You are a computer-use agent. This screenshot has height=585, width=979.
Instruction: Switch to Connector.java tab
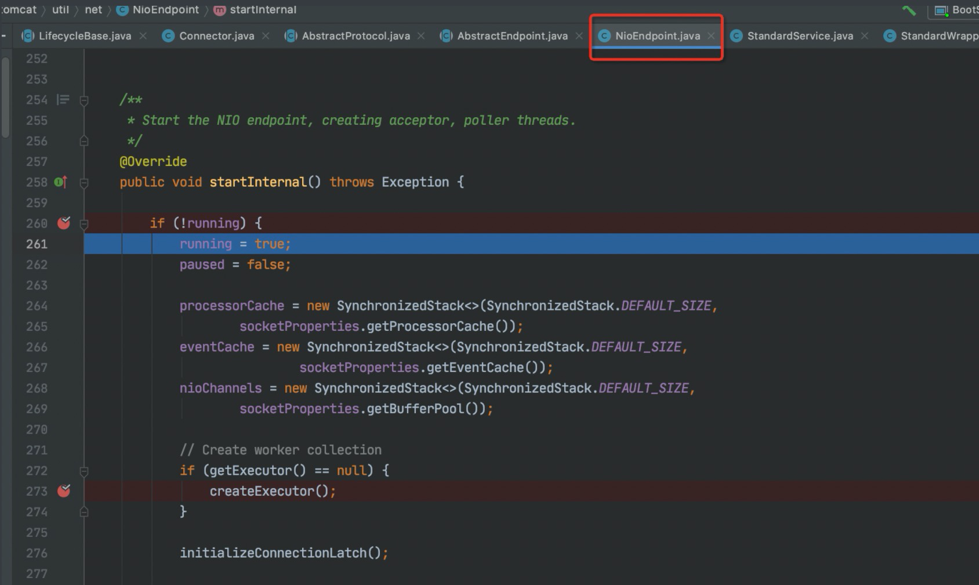click(216, 36)
